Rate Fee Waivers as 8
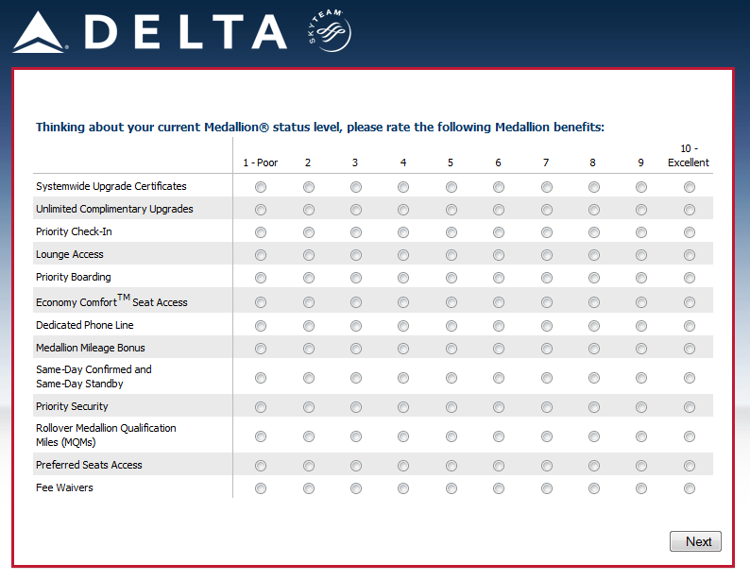The image size is (750, 581). [x=593, y=488]
